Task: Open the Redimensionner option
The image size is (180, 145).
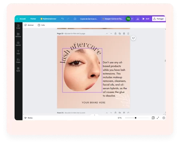Action: [48, 19]
